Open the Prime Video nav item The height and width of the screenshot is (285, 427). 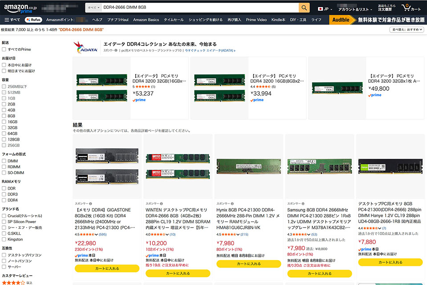pos(256,20)
